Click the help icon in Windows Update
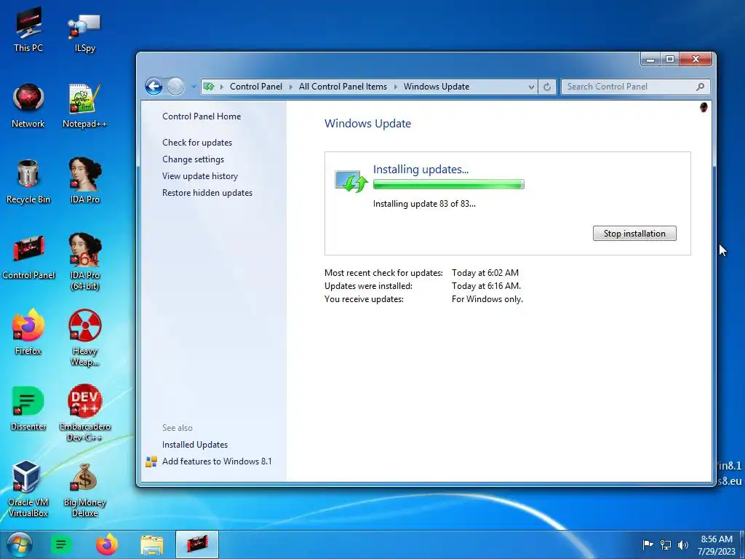Viewport: 745px width, 559px height. click(x=704, y=108)
